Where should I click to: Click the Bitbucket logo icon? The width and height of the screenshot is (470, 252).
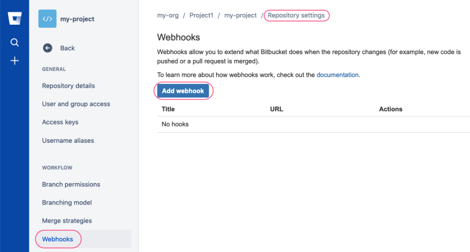[15, 18]
